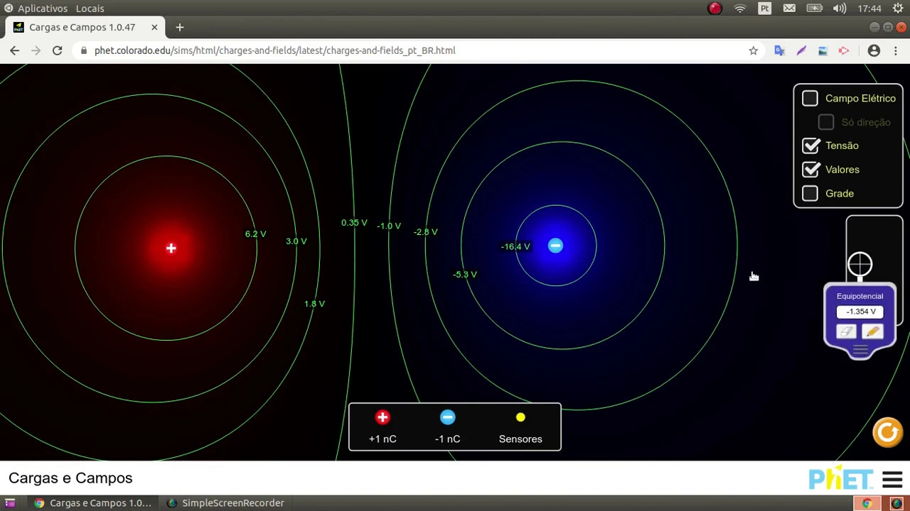Click the -1.354 V voltage readout
Screen dimensions: 910x511
tap(860, 312)
